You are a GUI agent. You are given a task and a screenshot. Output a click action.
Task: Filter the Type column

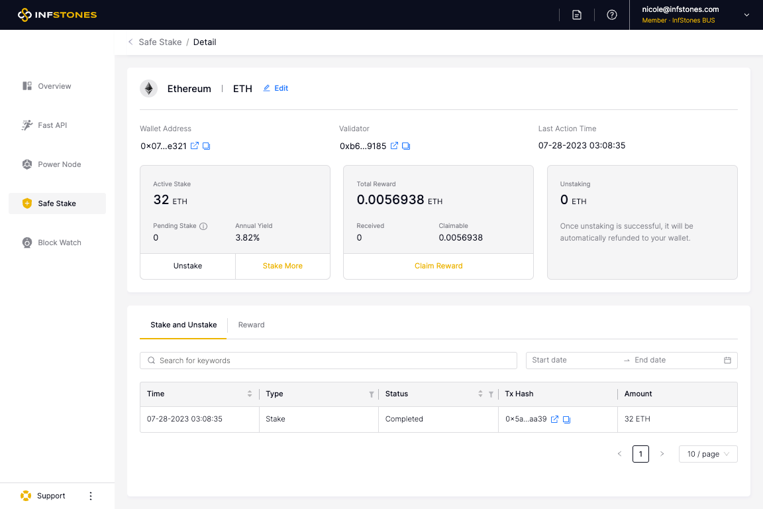click(372, 394)
